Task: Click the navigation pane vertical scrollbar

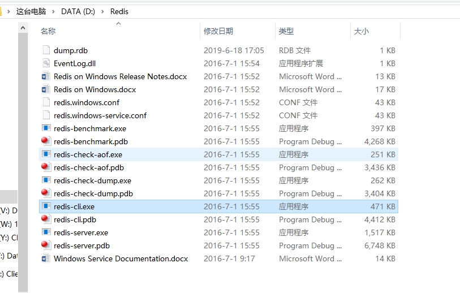Action: [x=23, y=162]
